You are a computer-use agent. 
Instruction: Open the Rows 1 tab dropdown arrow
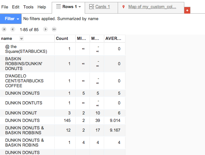[80, 7]
